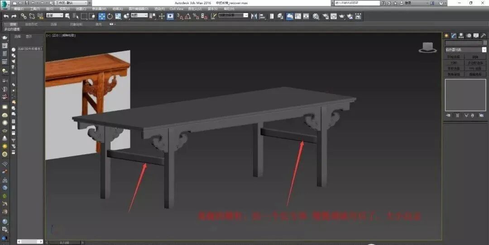The height and width of the screenshot is (245, 489).
Task: Switch to the Hierarchy command panel tab
Action: pyautogui.click(x=461, y=36)
